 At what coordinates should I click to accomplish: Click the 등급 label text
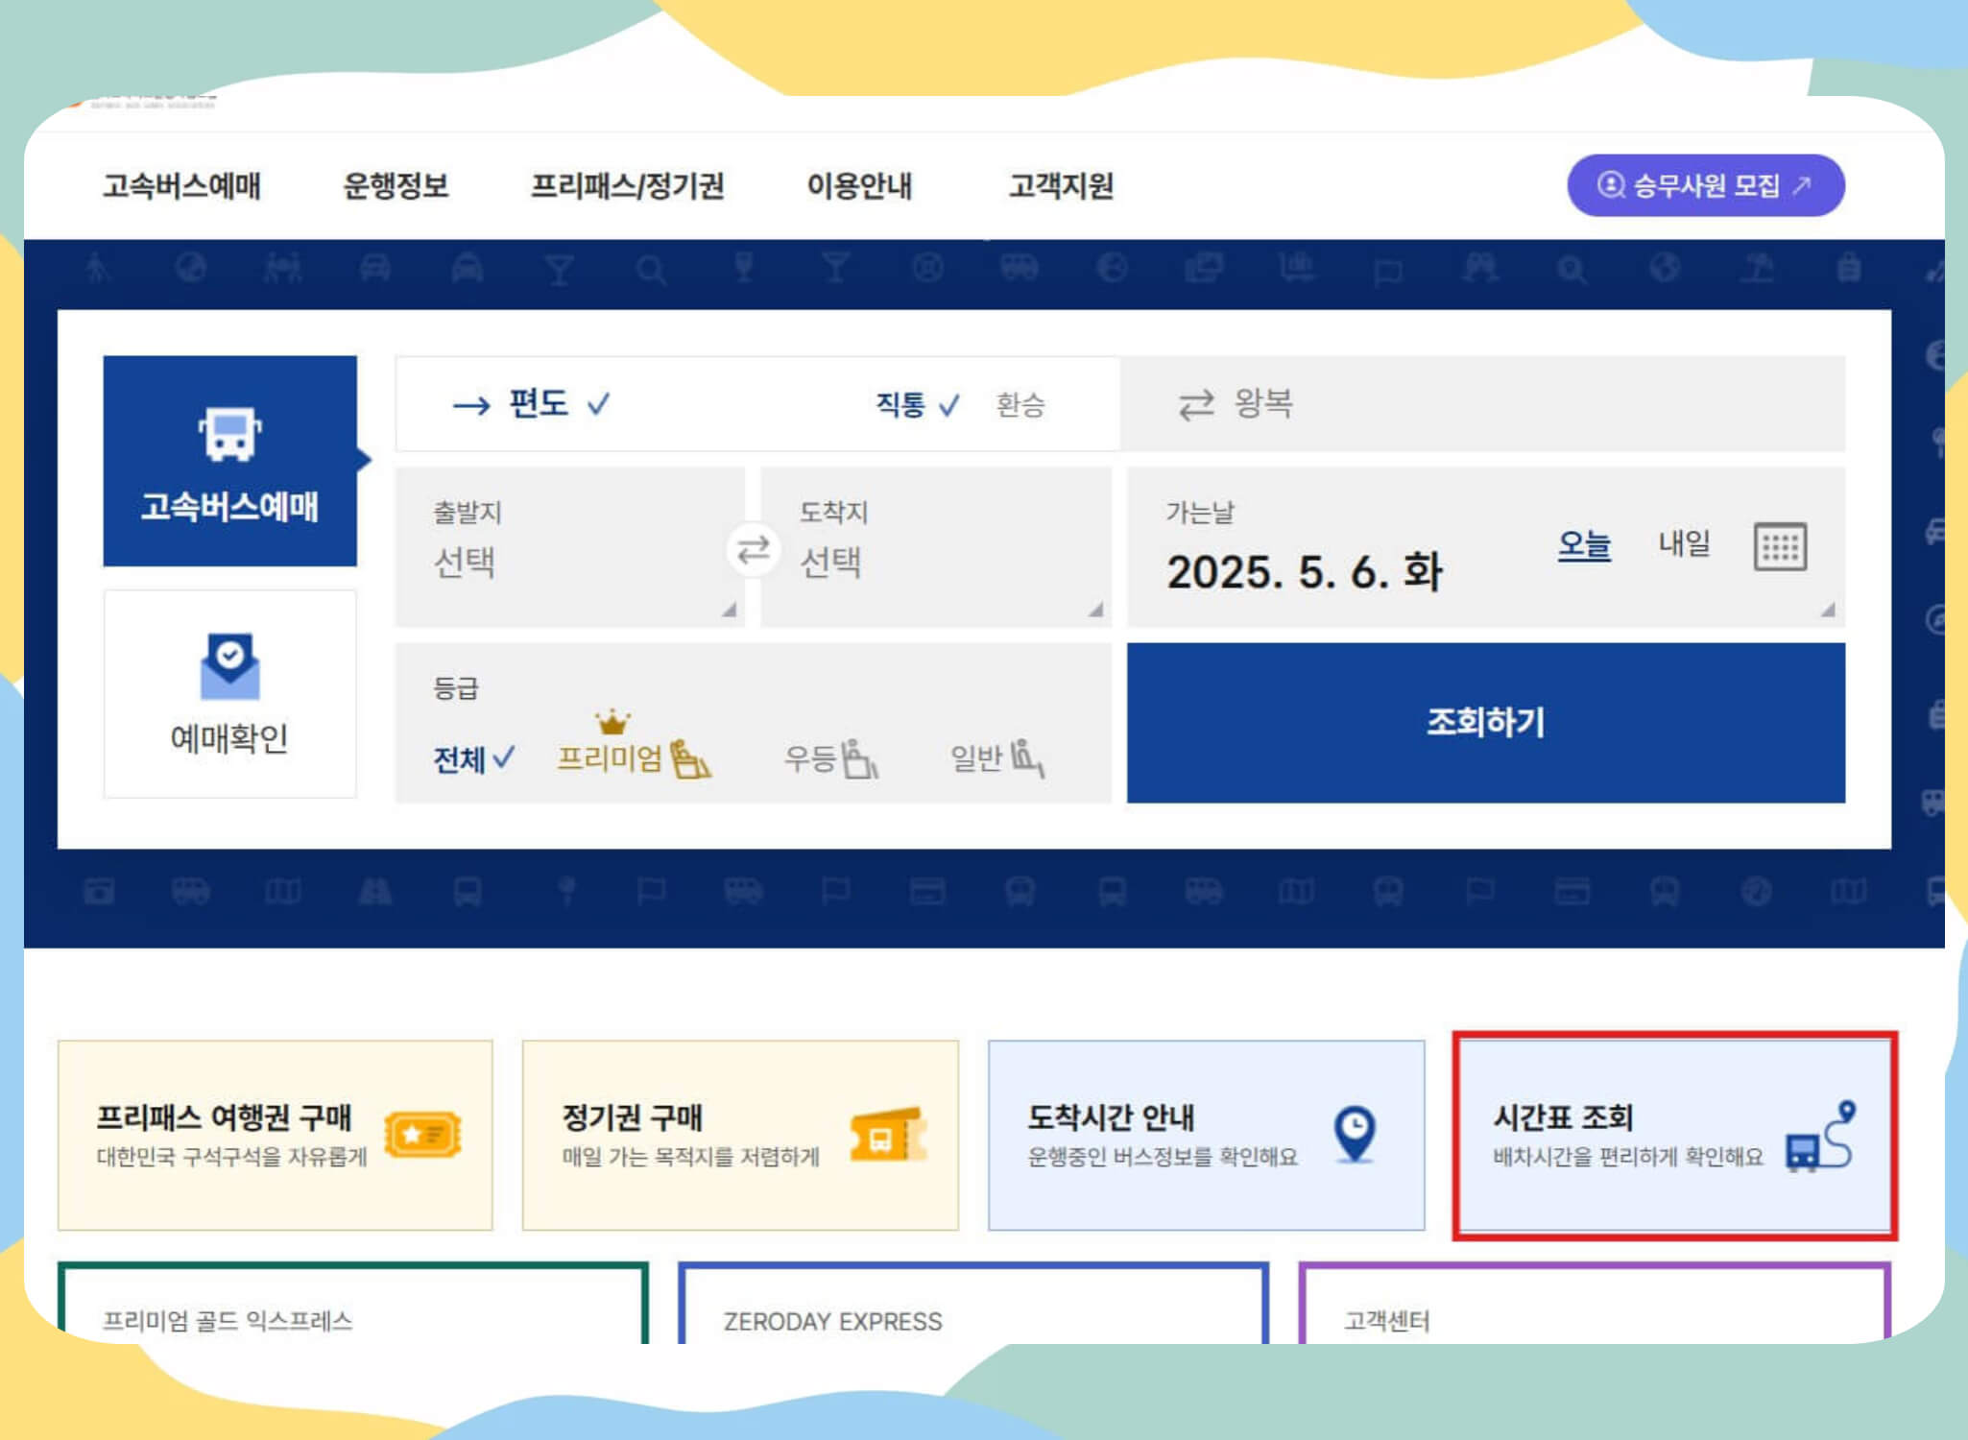point(455,687)
